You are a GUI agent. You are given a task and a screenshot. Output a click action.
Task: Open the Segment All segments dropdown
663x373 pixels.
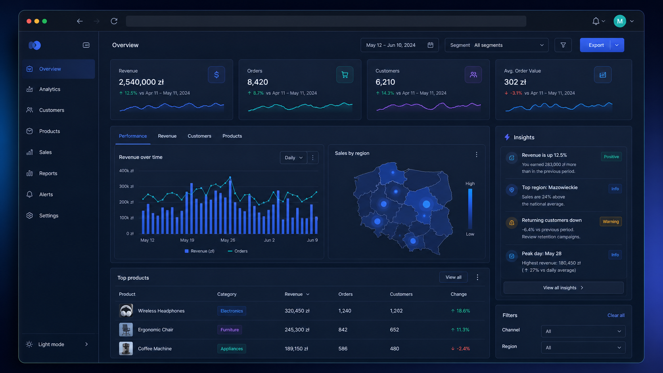pyautogui.click(x=496, y=45)
